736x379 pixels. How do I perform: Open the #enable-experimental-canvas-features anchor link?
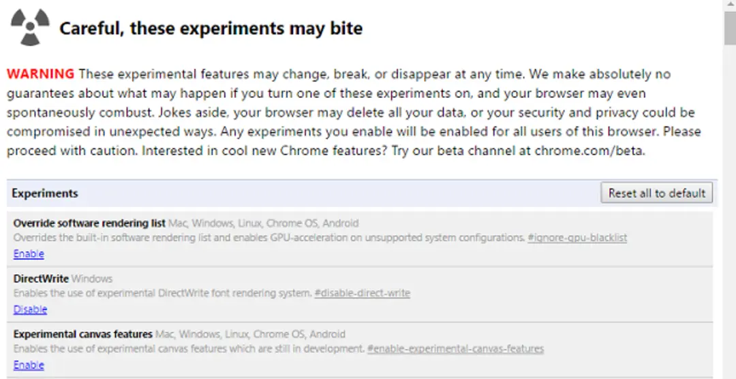[456, 348]
